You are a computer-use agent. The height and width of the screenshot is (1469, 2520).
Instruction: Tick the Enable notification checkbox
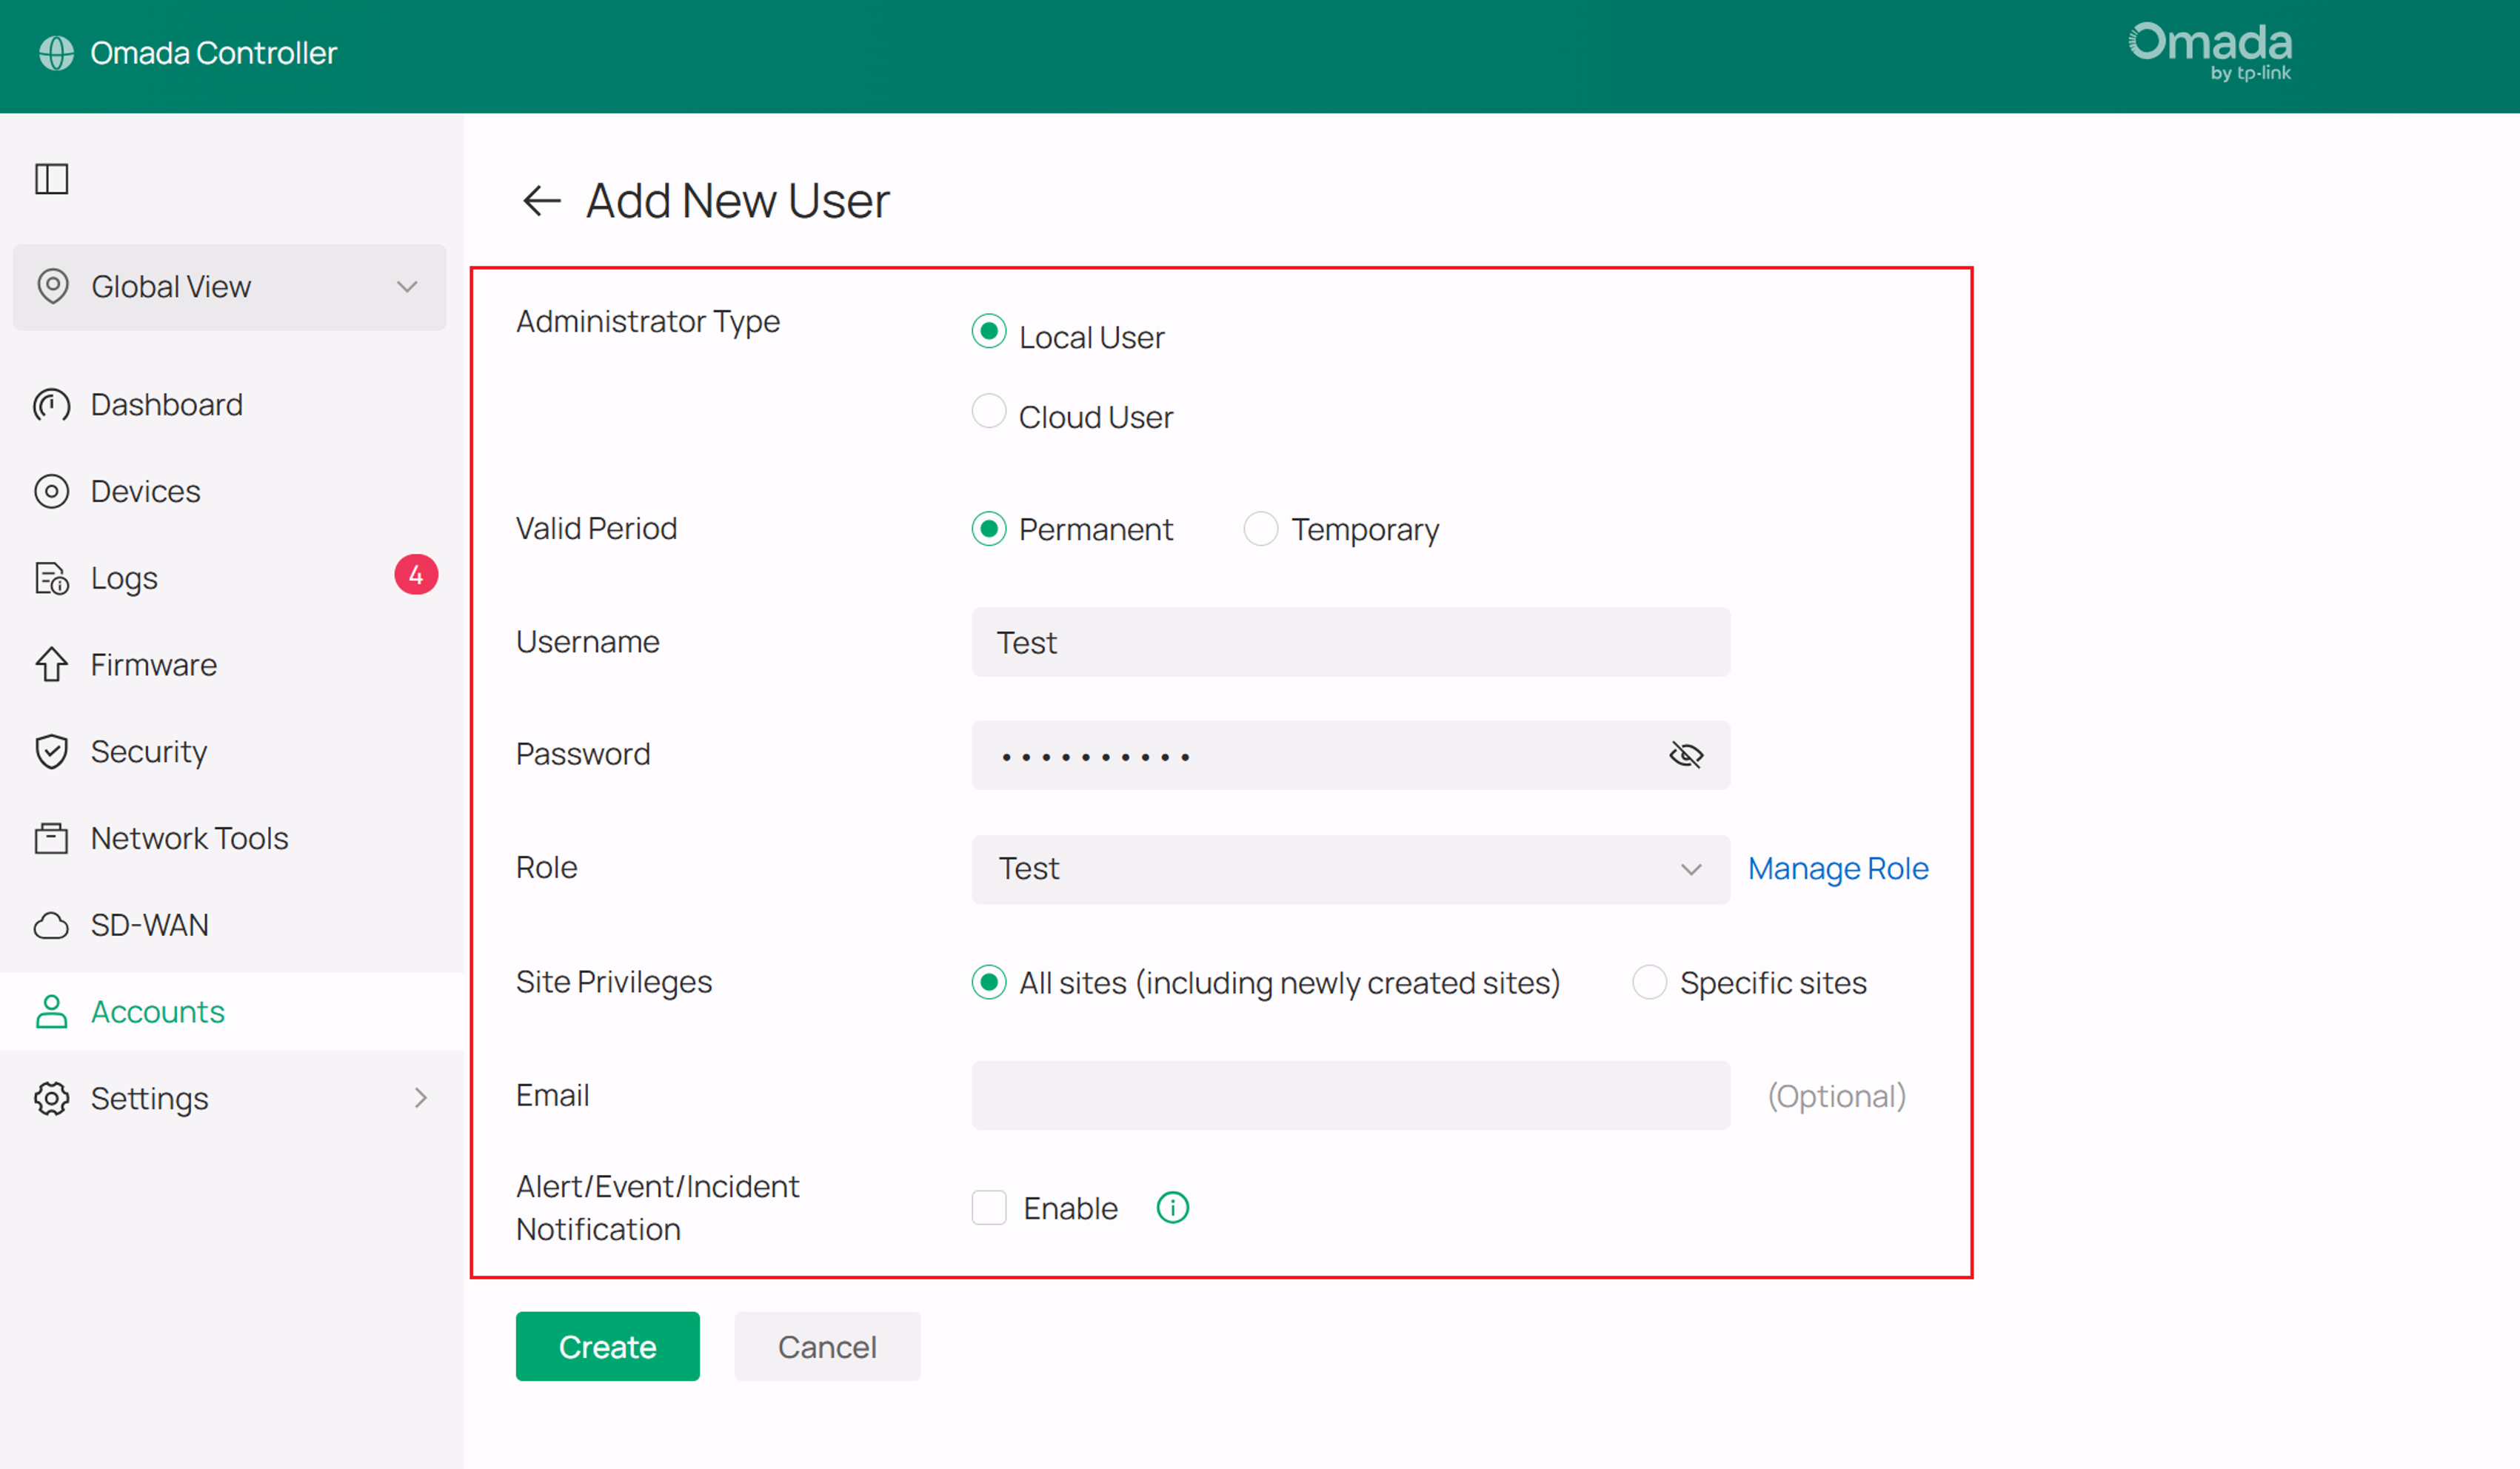[x=989, y=1208]
